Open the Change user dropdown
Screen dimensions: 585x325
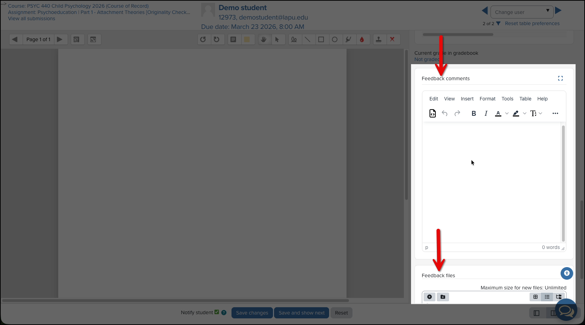point(522,12)
